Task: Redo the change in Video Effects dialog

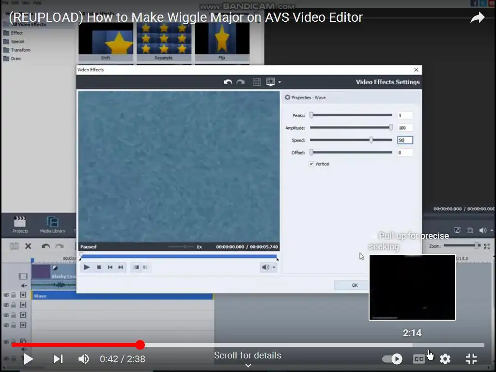Action: [241, 82]
